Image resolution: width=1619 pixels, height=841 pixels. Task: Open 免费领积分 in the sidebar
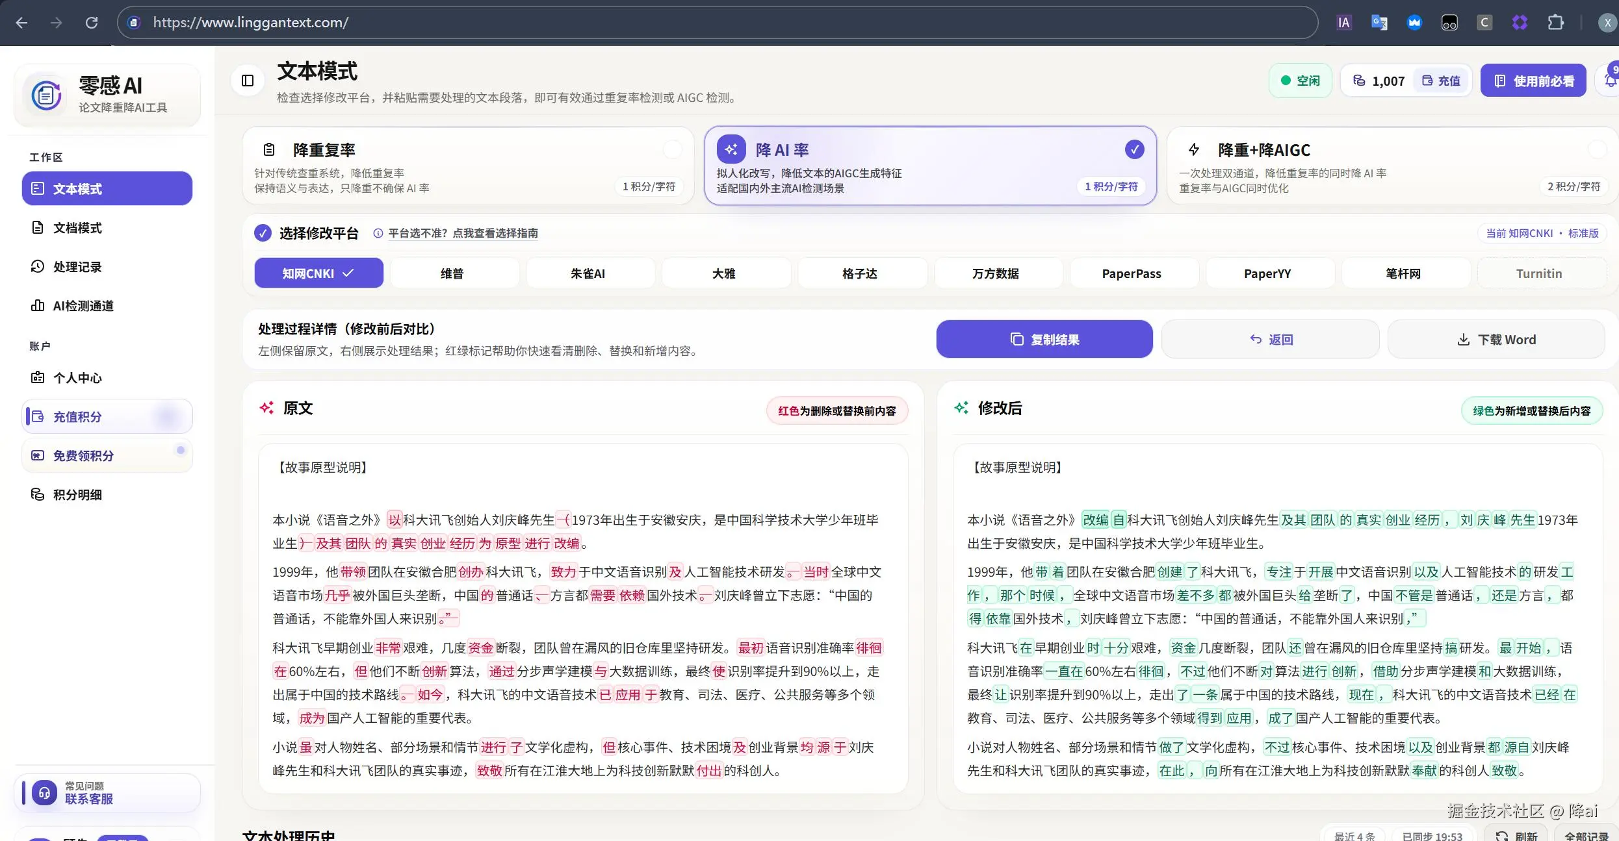pyautogui.click(x=107, y=455)
